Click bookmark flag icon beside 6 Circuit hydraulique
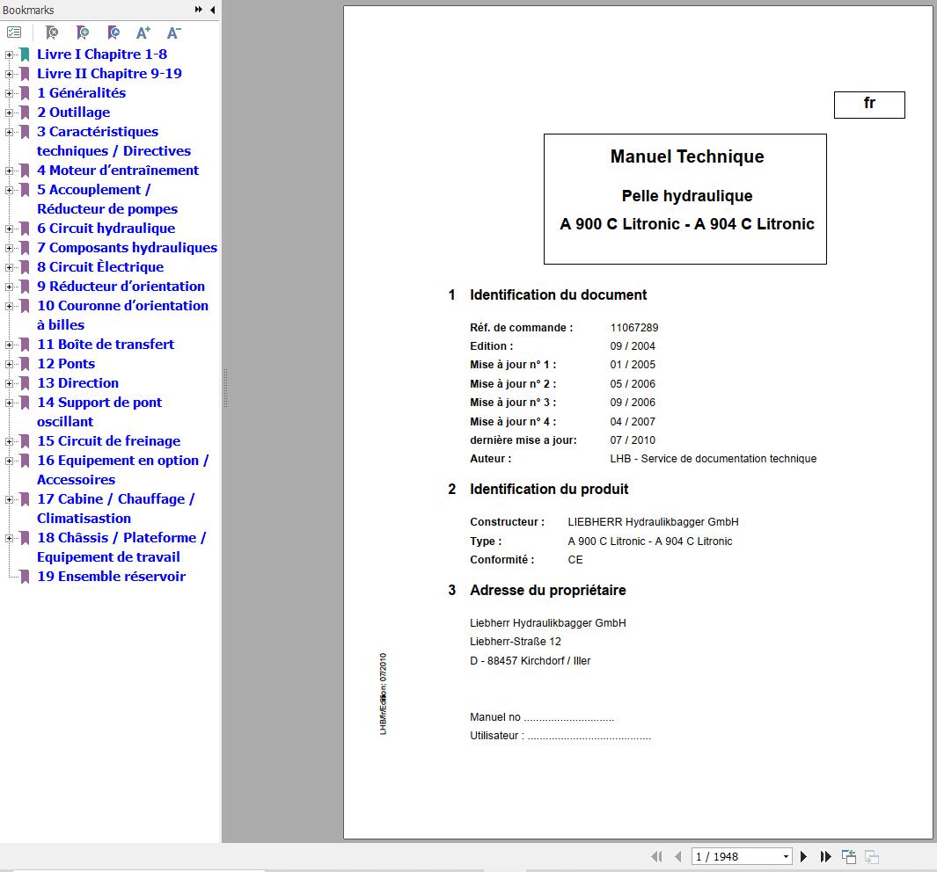Screen dimensions: 937x872 26,229
